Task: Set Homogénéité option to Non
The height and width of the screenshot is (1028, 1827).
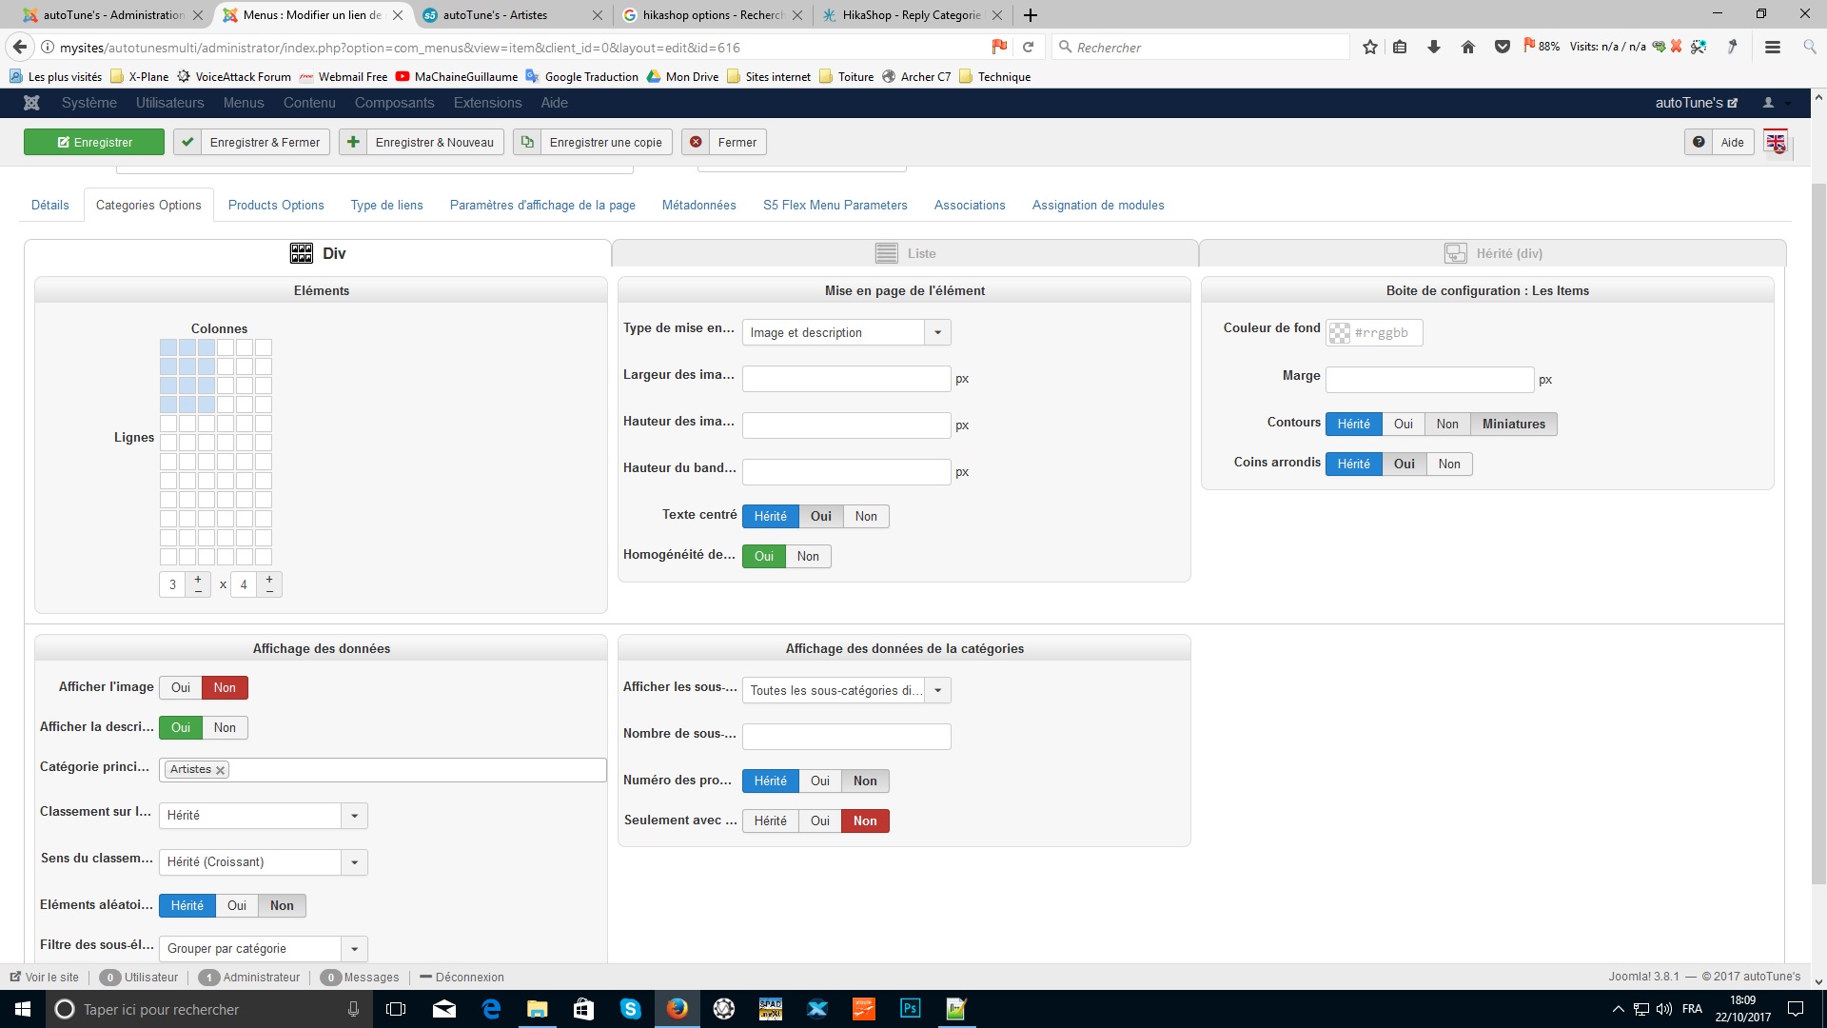Action: [x=808, y=556]
